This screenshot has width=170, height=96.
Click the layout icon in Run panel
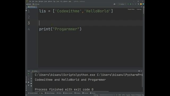pos(28,82)
